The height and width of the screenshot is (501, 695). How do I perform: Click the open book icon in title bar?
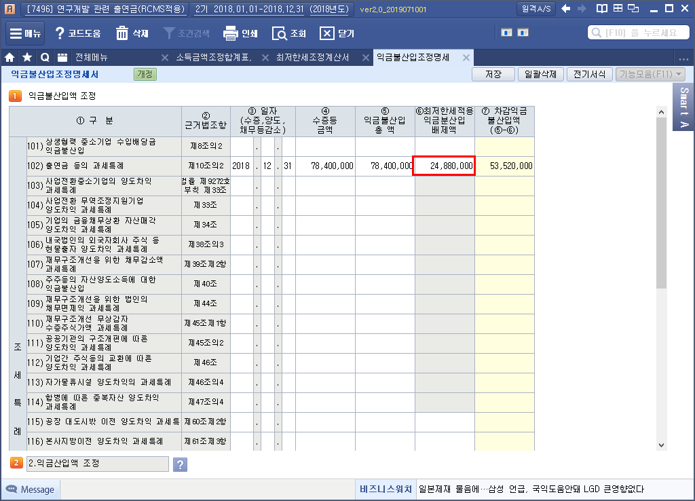point(601,8)
